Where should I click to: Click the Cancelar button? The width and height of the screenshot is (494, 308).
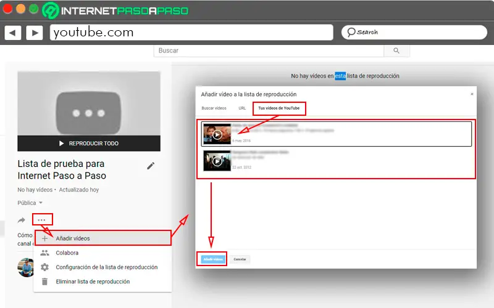pyautogui.click(x=240, y=259)
